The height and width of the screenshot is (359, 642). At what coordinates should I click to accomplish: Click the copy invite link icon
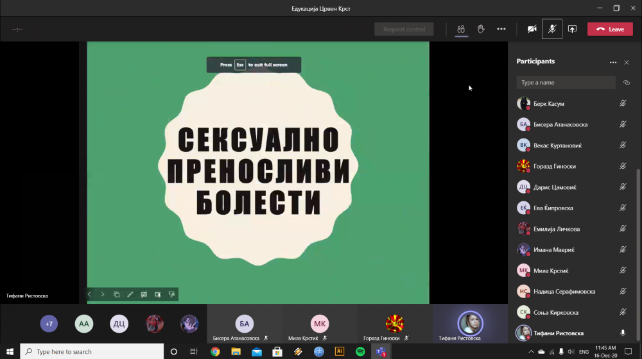tap(627, 83)
